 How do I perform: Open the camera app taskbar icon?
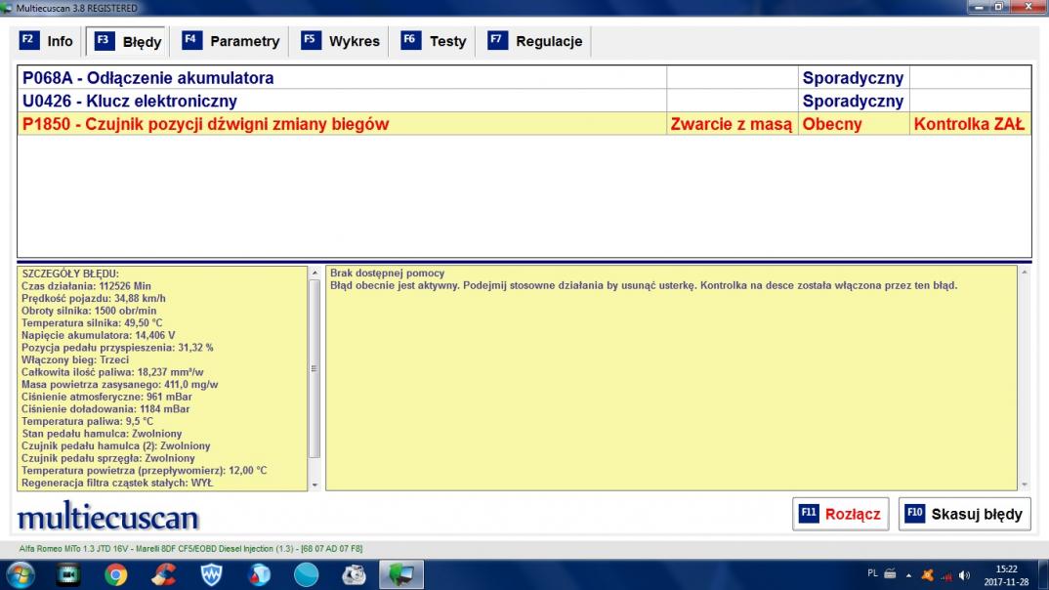354,574
